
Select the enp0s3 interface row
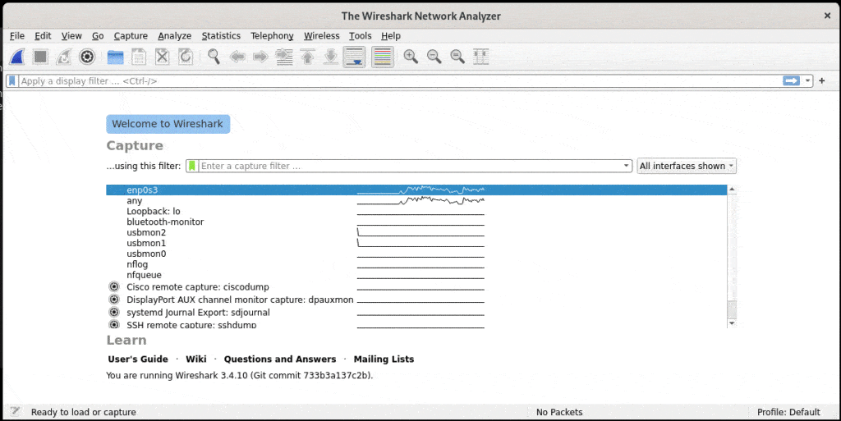point(416,190)
